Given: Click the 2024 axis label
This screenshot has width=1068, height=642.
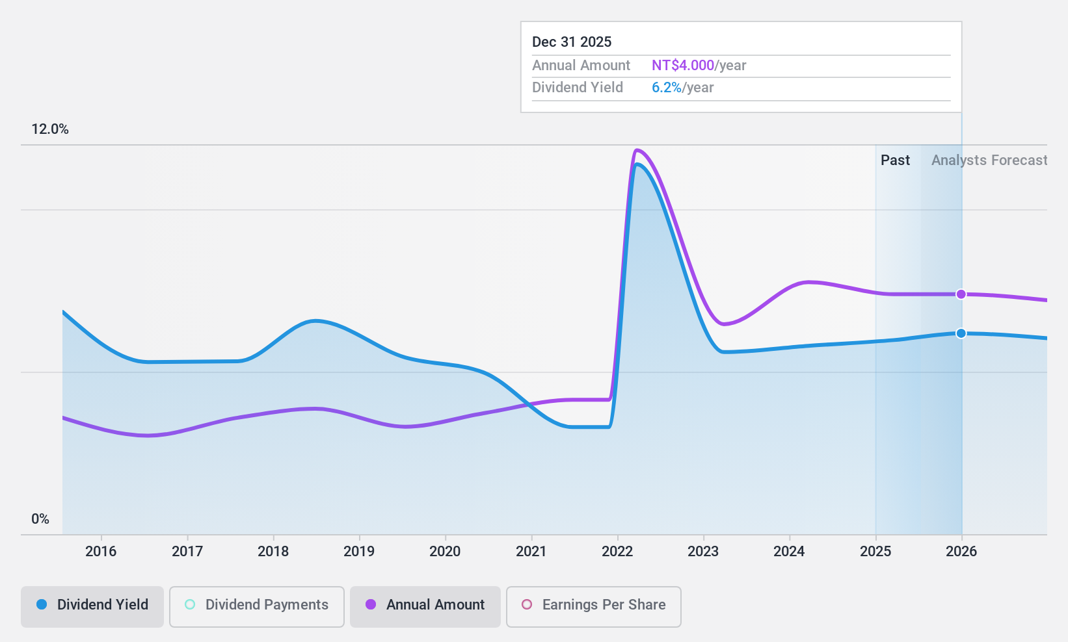Looking at the screenshot, I should click(x=789, y=552).
